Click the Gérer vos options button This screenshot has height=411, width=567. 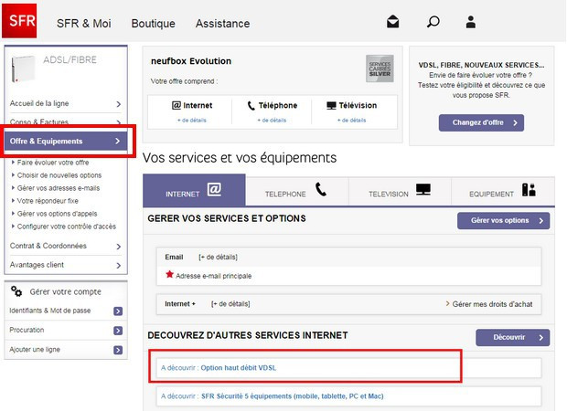pos(503,221)
